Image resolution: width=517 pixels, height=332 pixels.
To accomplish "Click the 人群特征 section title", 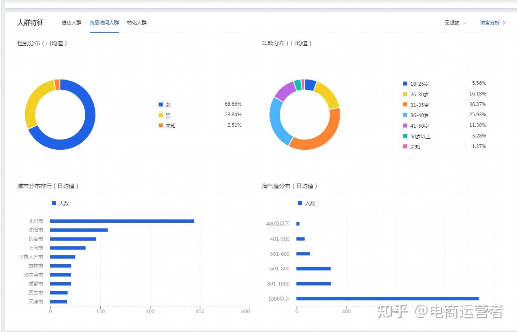I will tap(30, 22).
